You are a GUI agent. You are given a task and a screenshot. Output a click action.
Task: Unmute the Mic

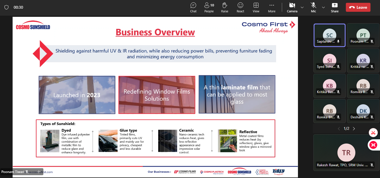313,8
